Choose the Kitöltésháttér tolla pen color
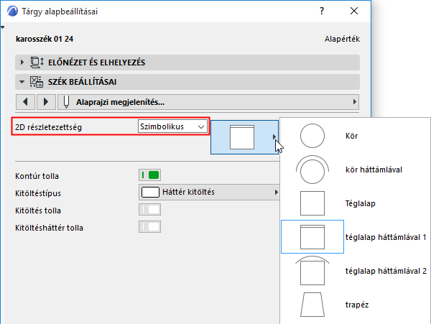The height and width of the screenshot is (324, 431). click(150, 227)
